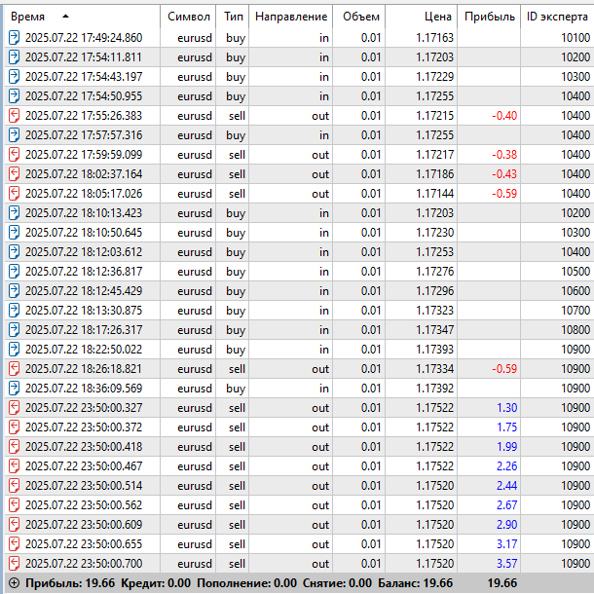Select the profit value 1.75
The width and height of the screenshot is (594, 594).
(507, 427)
